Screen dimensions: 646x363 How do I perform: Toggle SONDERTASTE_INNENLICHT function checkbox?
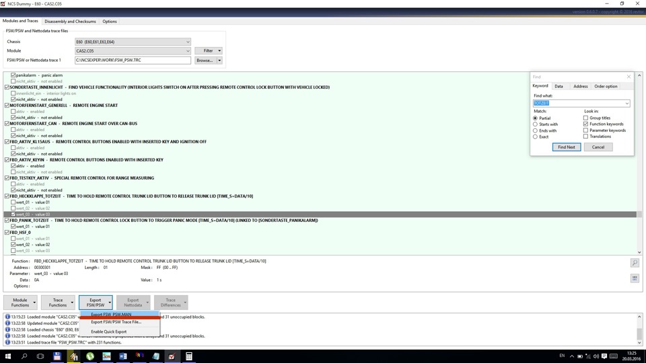(x=7, y=87)
